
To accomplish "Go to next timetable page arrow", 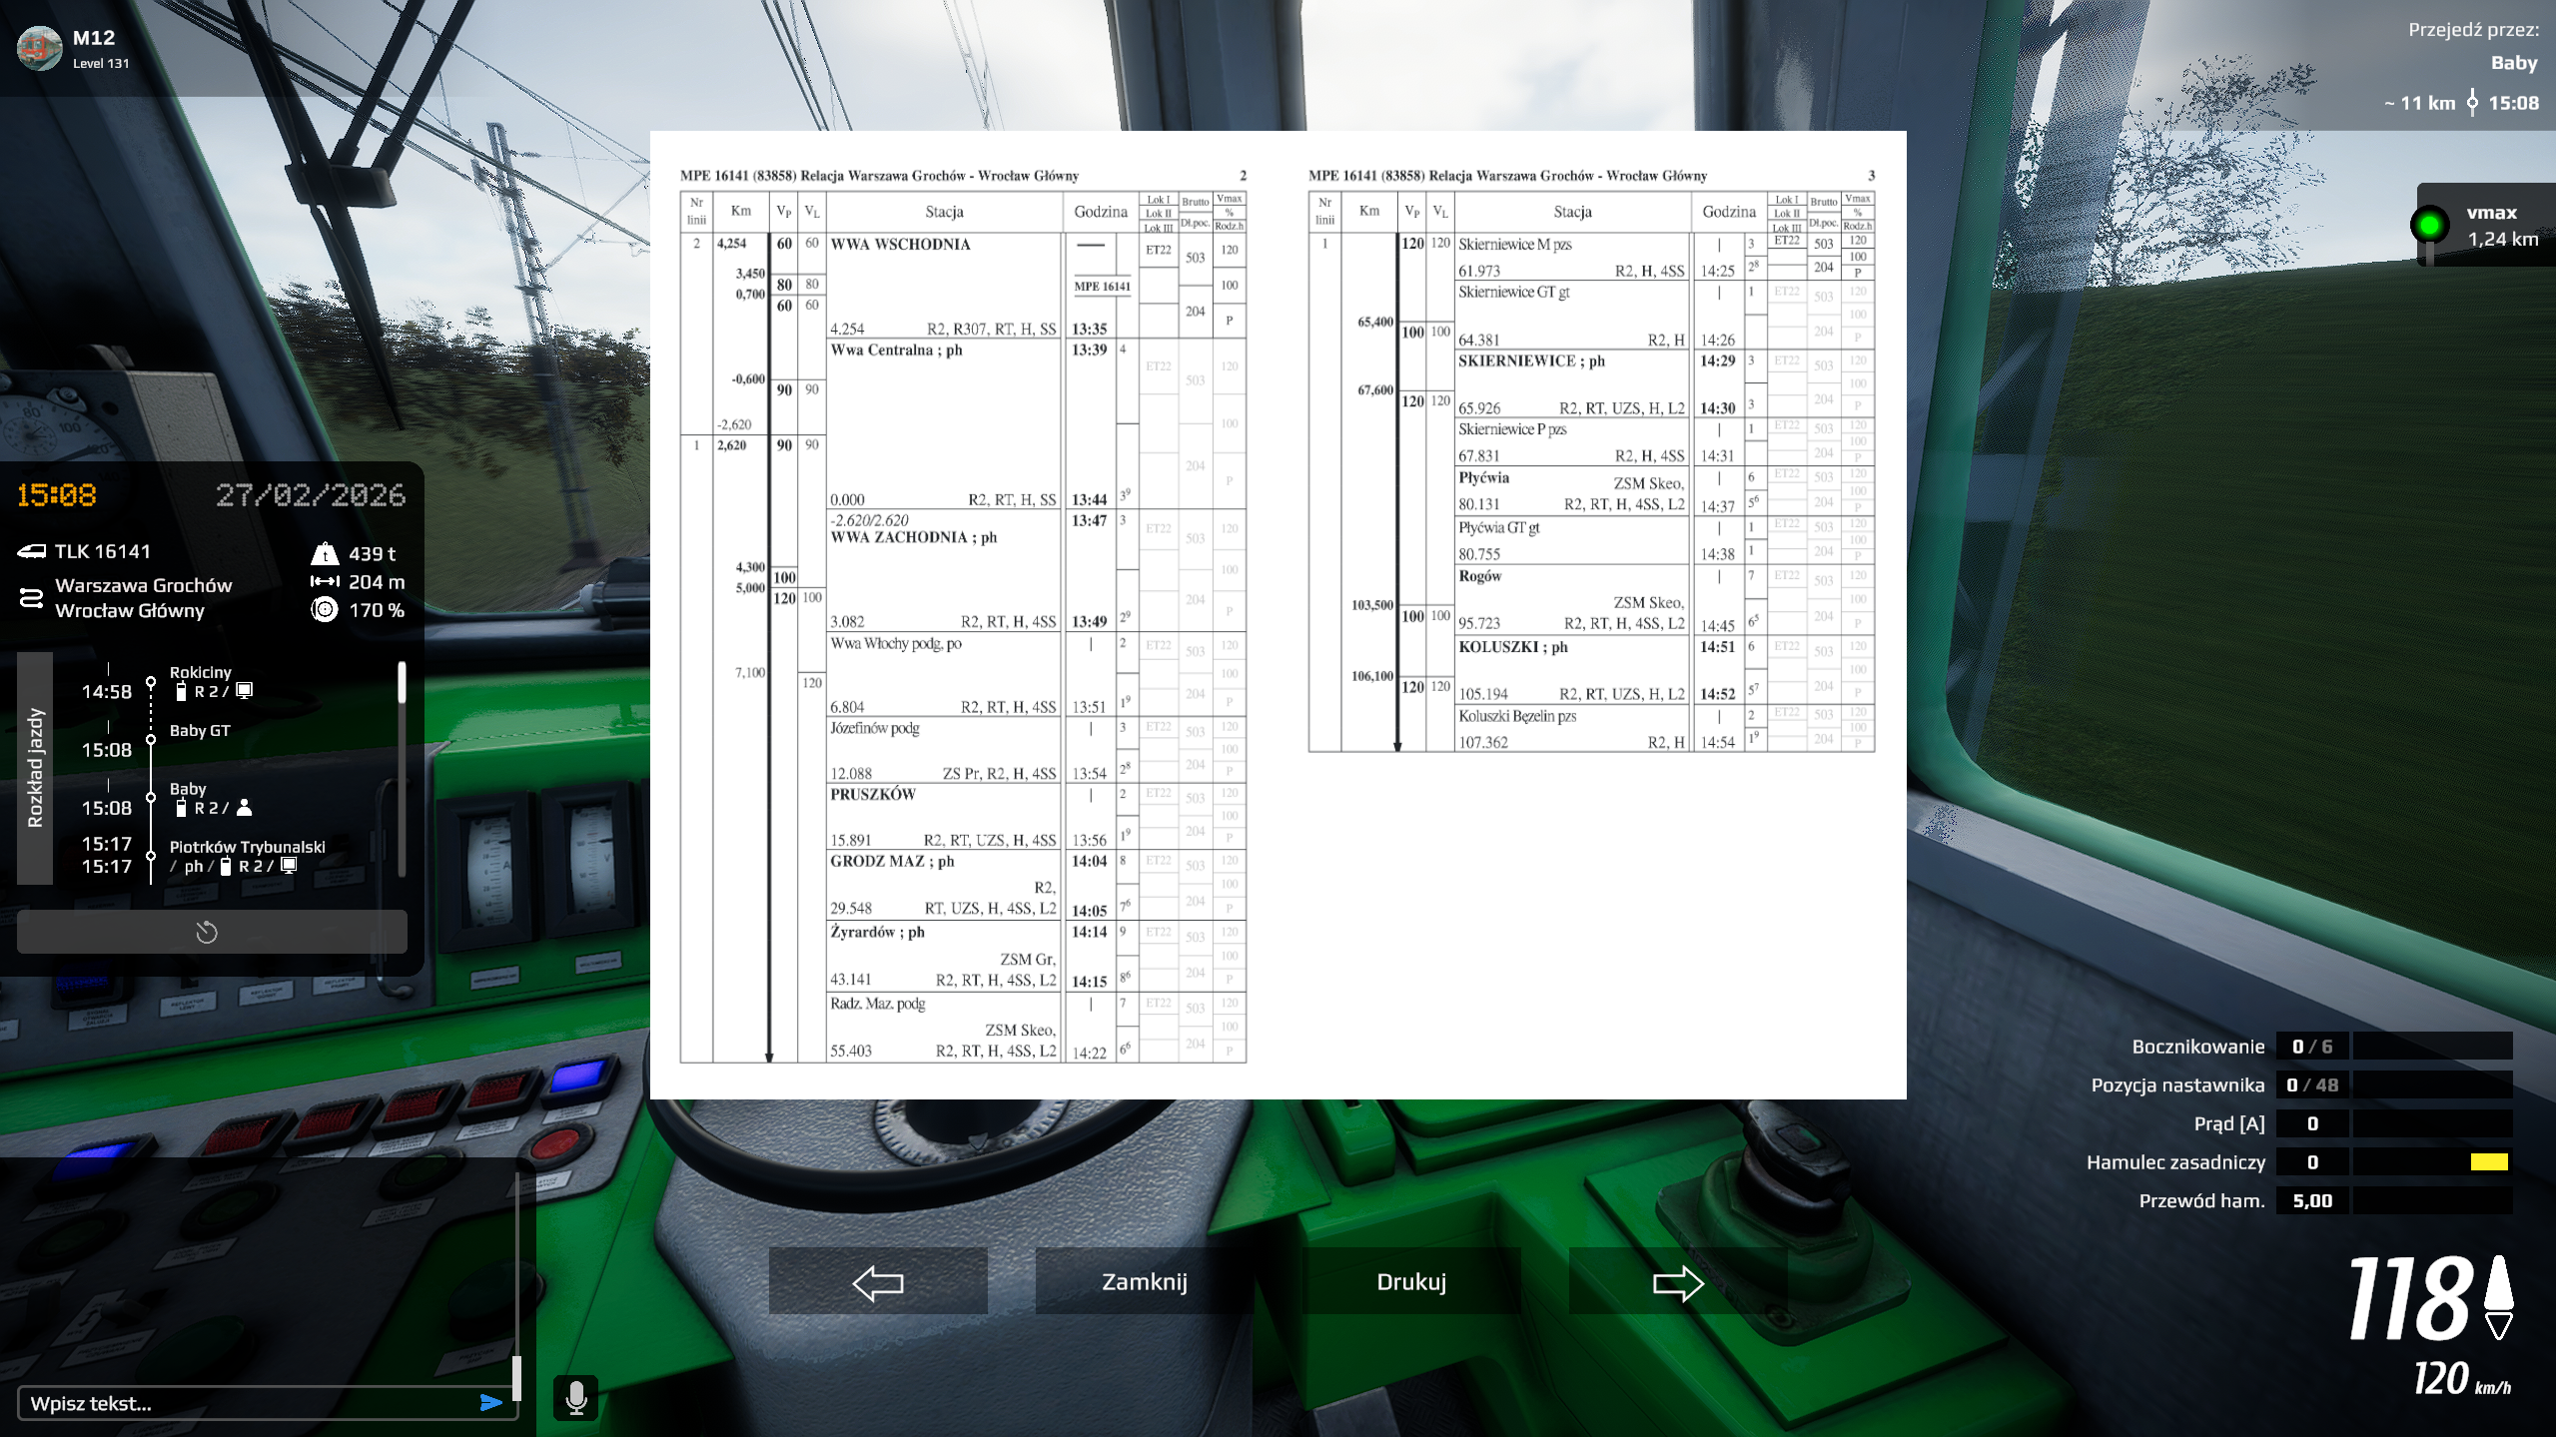I will pyautogui.click(x=1677, y=1282).
